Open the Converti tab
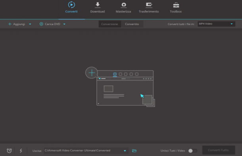242x156 pixels. 71,8
